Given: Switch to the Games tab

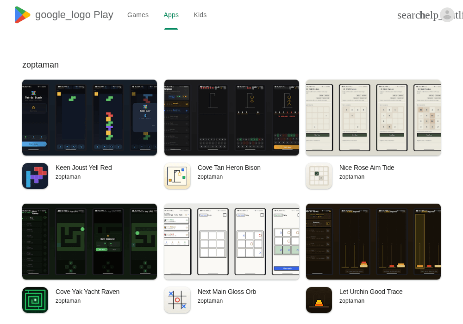Looking at the screenshot, I should click(x=138, y=15).
